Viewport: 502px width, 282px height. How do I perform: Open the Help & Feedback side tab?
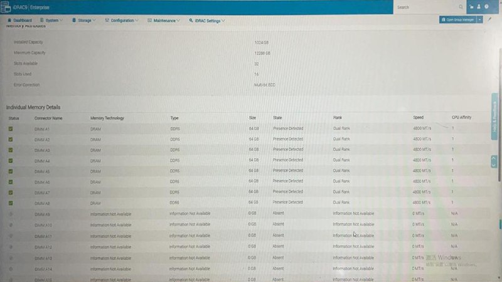coord(494,117)
